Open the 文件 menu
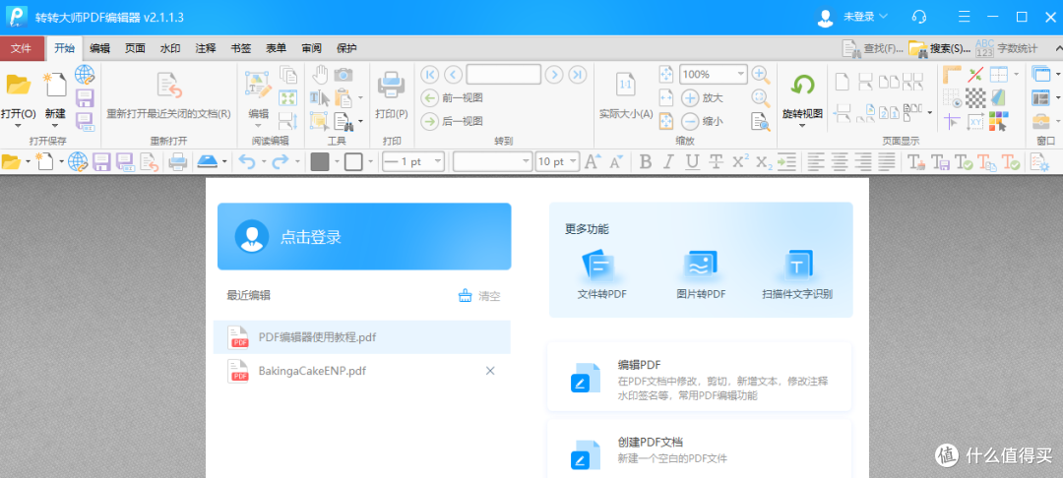Viewport: 1063px width, 478px height. point(22,48)
